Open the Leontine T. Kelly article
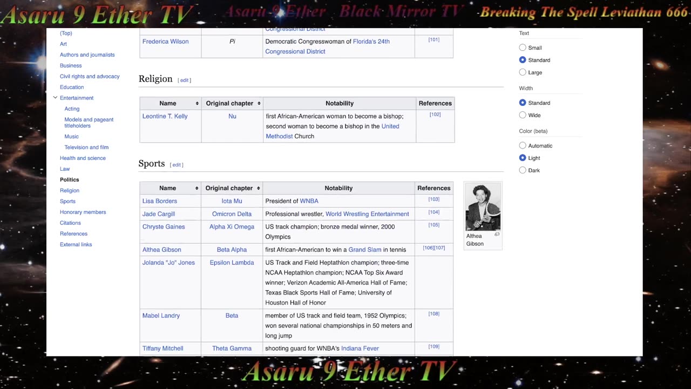This screenshot has width=691, height=389. (165, 116)
